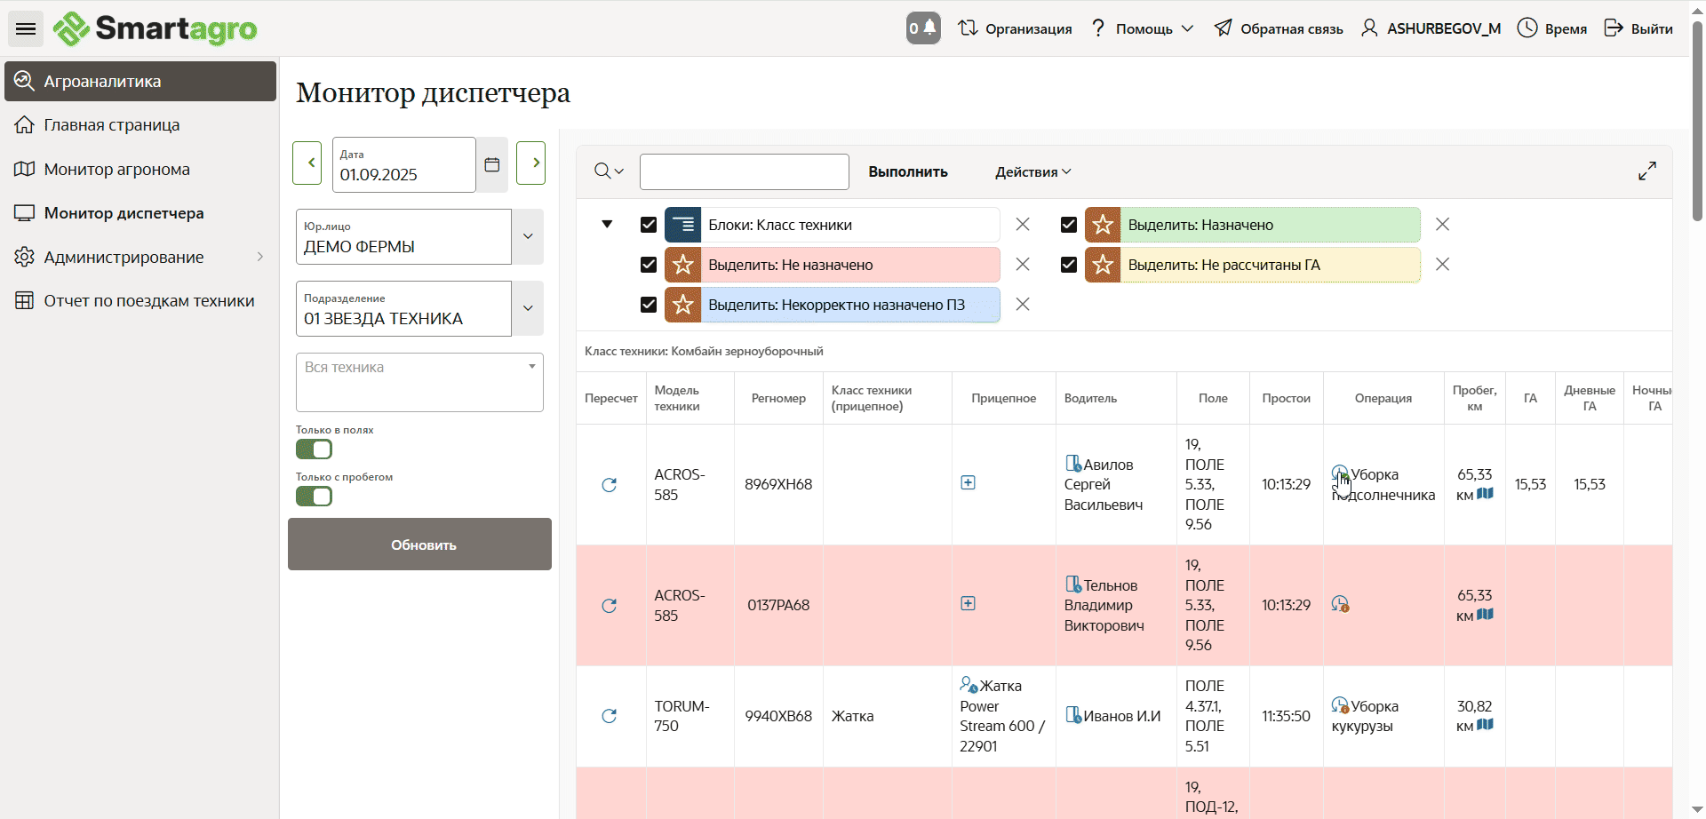The height and width of the screenshot is (819, 1706).
Task: Click the hamburger menu icon
Action: click(26, 28)
